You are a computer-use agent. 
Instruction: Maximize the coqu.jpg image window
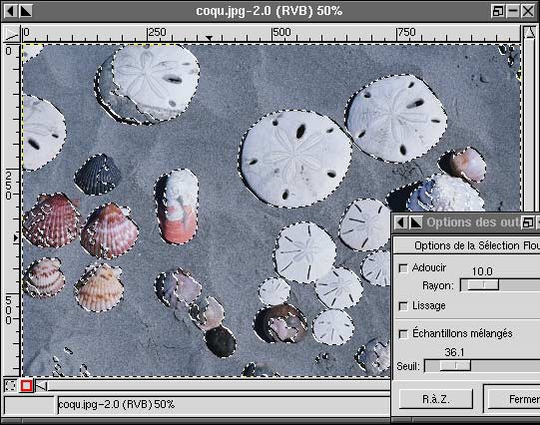tap(498, 11)
